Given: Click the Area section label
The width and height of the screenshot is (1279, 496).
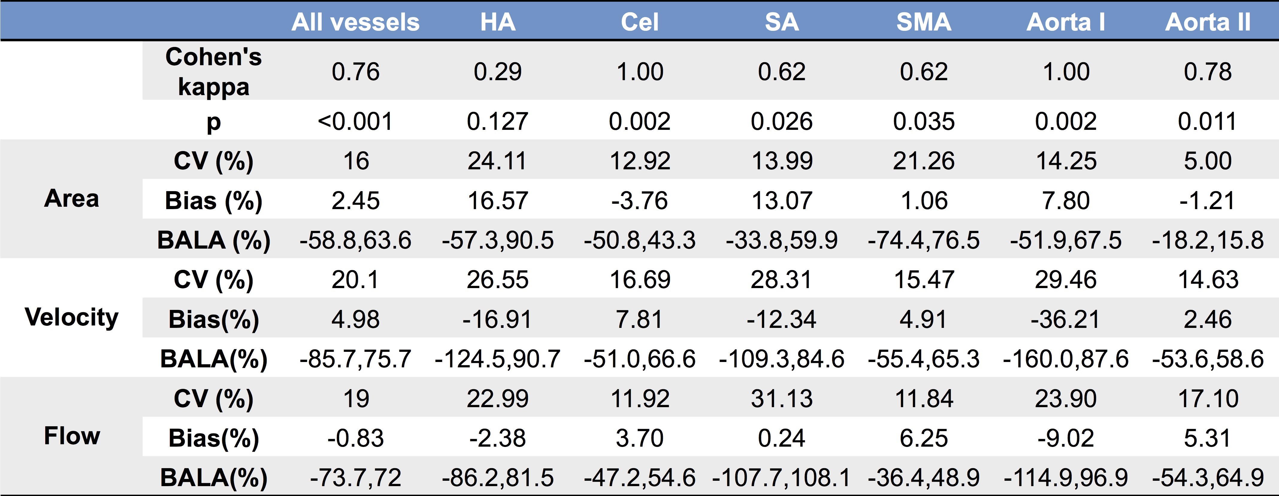Looking at the screenshot, I should 72,198.
